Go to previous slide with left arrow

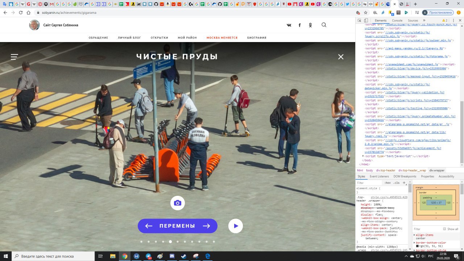click(x=149, y=226)
